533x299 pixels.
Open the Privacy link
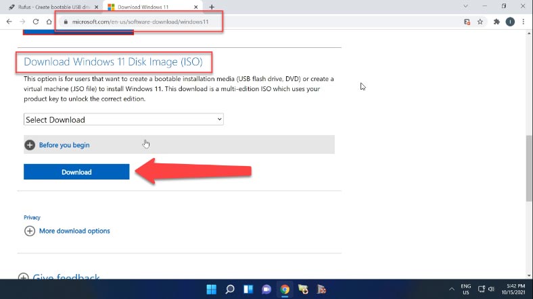[x=32, y=217]
